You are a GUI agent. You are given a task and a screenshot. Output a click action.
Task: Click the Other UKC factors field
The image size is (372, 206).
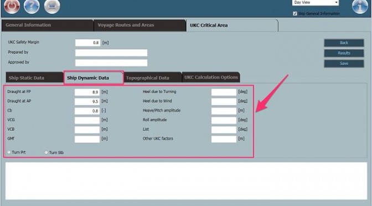pos(224,139)
